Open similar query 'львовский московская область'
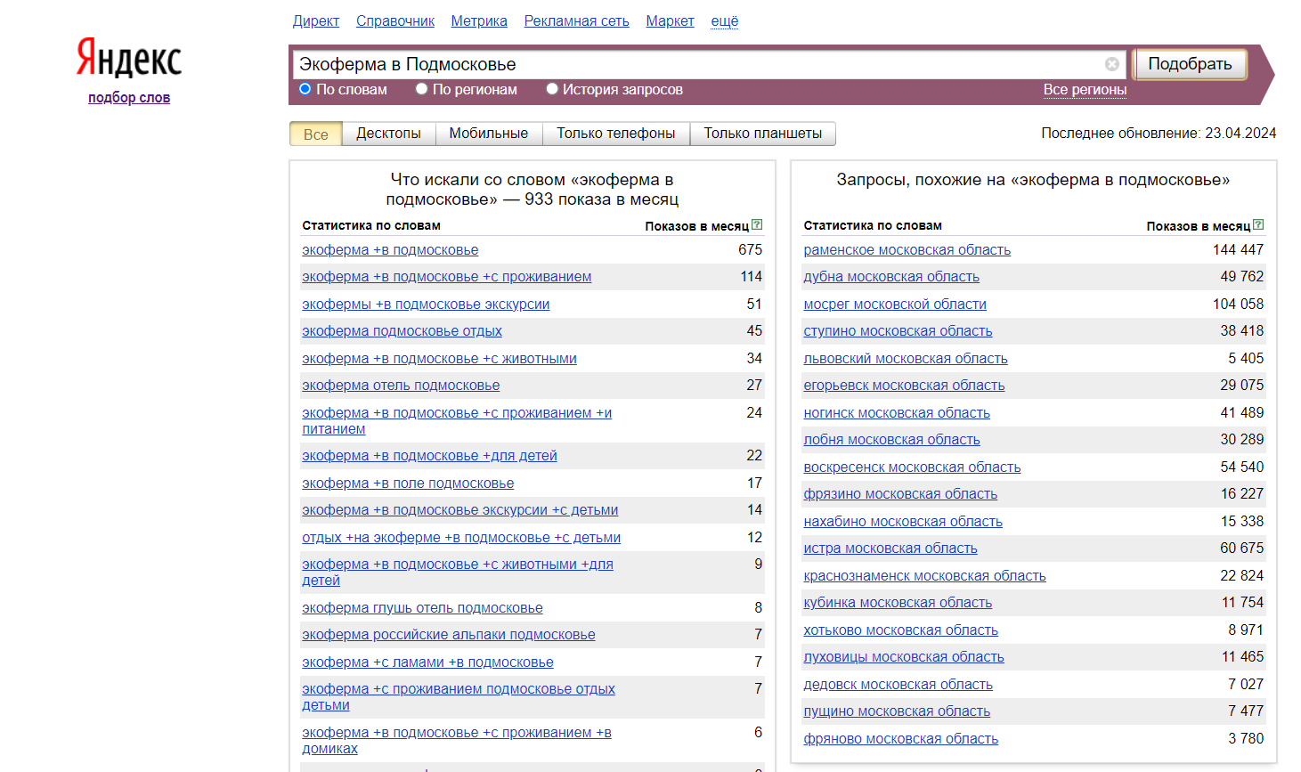The width and height of the screenshot is (1301, 772). [x=906, y=359]
